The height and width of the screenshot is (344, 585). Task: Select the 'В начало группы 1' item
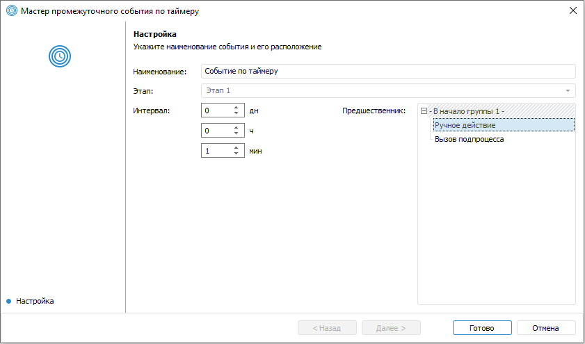[468, 111]
